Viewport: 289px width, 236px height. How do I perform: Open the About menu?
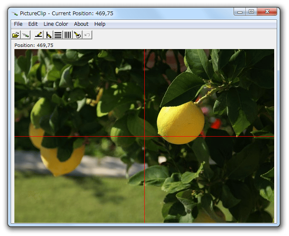[x=81, y=24]
